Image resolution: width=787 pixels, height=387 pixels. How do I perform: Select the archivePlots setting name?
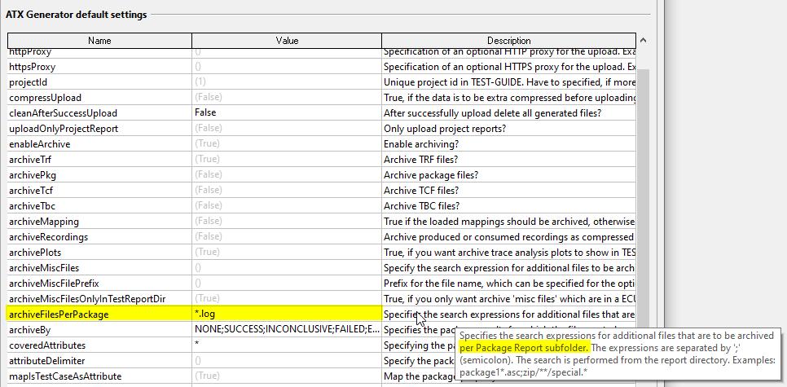(x=99, y=253)
